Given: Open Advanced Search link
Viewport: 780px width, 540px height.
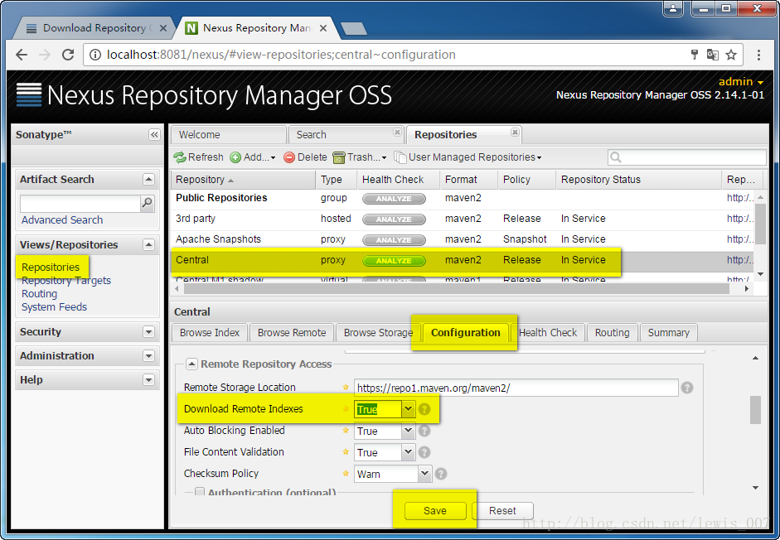Looking at the screenshot, I should [x=62, y=219].
